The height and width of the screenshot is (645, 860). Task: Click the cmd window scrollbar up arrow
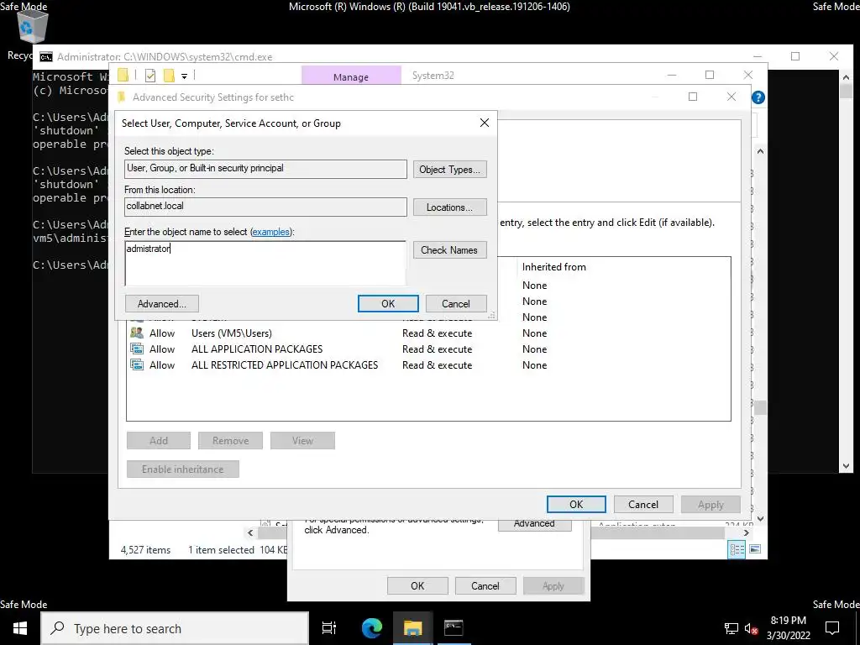click(x=847, y=77)
